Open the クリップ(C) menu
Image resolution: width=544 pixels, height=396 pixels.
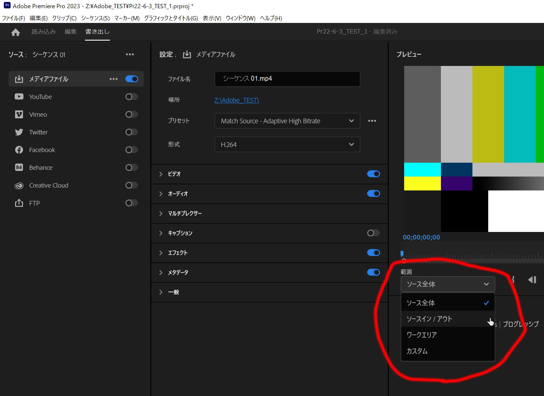coord(64,18)
